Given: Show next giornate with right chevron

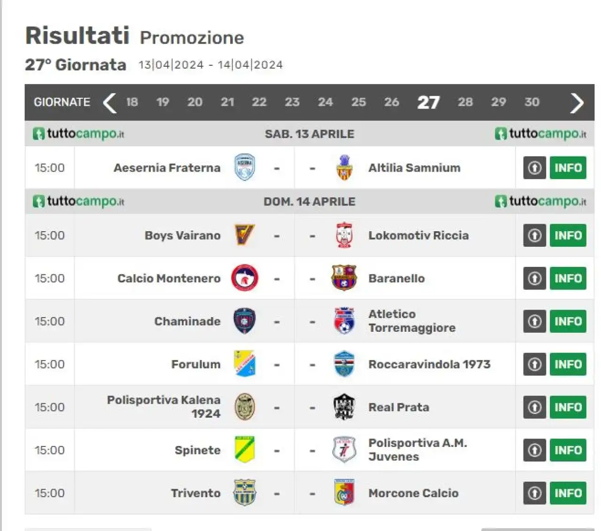Looking at the screenshot, I should (x=577, y=102).
